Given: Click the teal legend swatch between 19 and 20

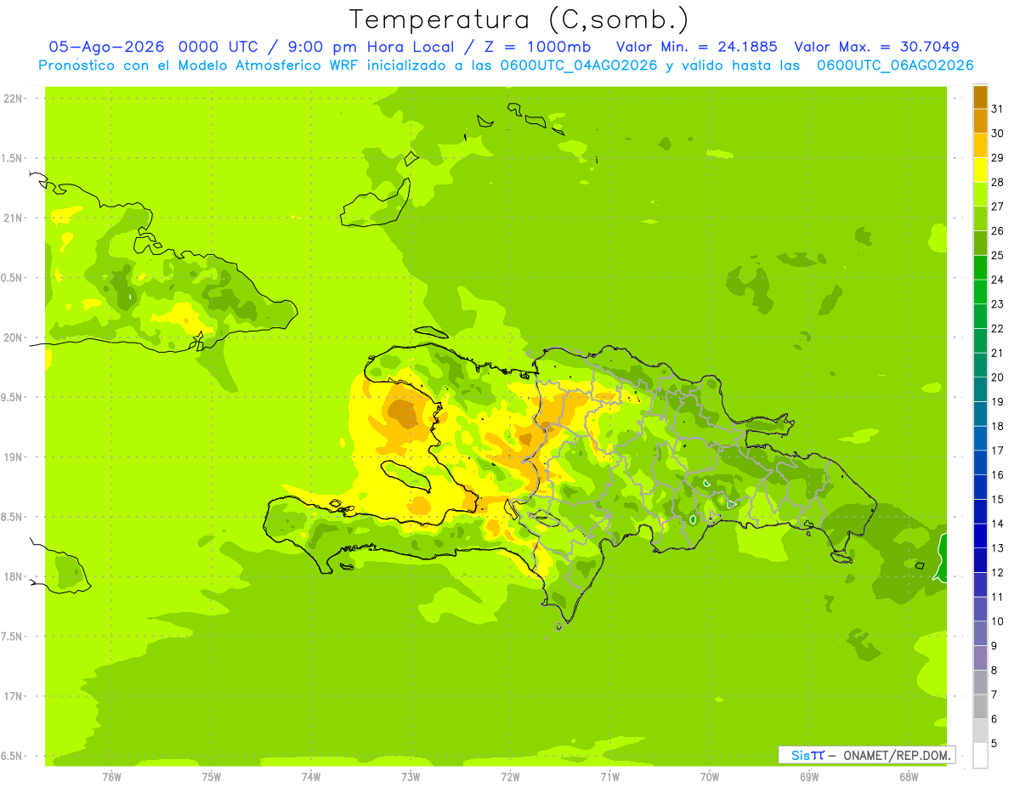Looking at the screenshot, I should point(980,389).
